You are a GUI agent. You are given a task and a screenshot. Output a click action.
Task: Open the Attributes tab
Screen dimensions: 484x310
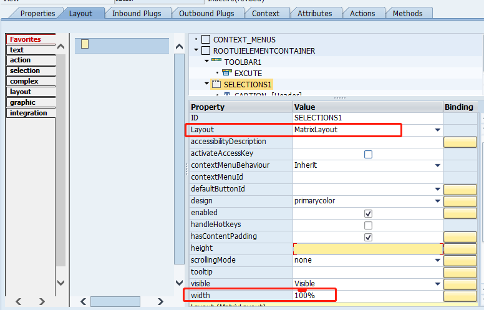pos(314,13)
